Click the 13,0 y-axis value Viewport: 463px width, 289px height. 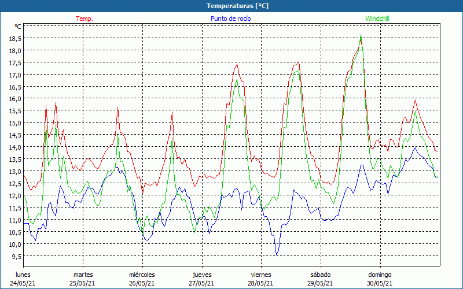click(x=16, y=171)
